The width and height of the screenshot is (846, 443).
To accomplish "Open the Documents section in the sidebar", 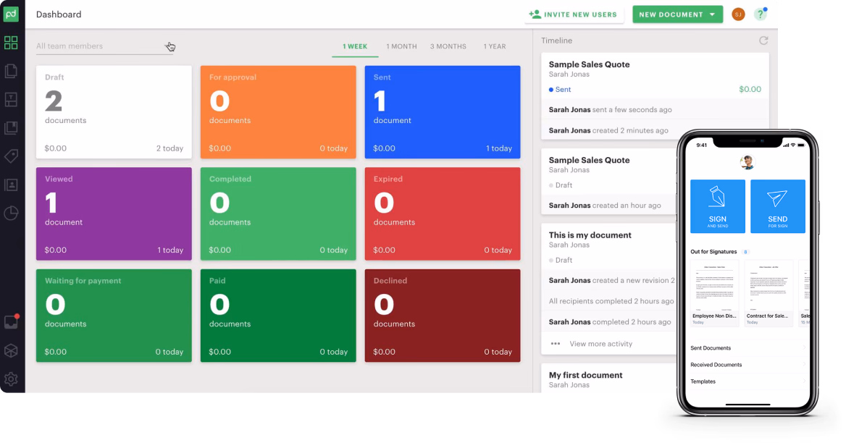I will (x=11, y=71).
